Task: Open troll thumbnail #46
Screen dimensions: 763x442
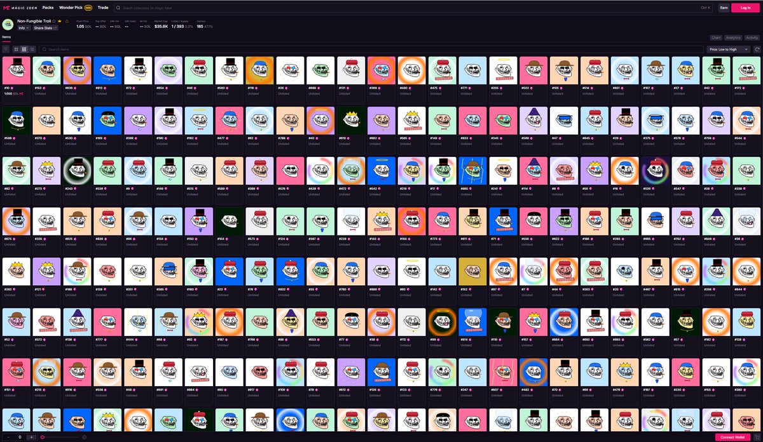Action: 199,70
